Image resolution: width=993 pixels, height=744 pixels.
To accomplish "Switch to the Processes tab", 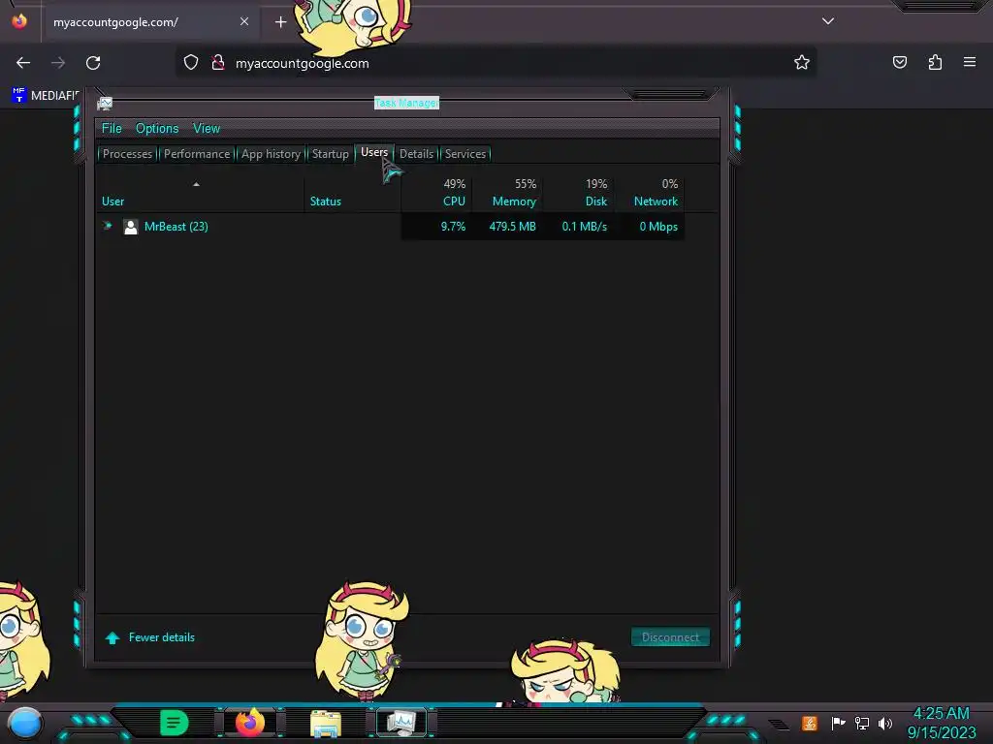I will coord(127,154).
